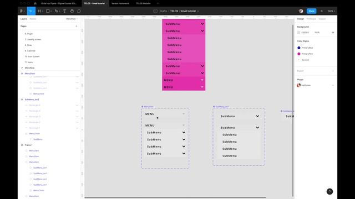Screen dimensions: 355x199
Task: Open the TELOS Website file tab
Action: 143,3
